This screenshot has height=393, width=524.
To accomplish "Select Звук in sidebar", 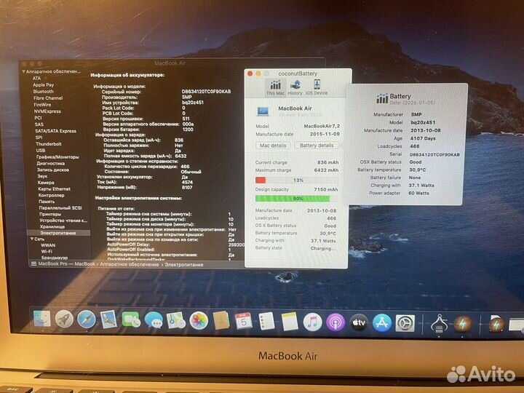I will [x=42, y=176].
